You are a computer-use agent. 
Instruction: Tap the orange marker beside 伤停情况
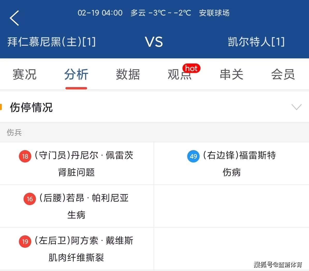[x=2, y=107]
